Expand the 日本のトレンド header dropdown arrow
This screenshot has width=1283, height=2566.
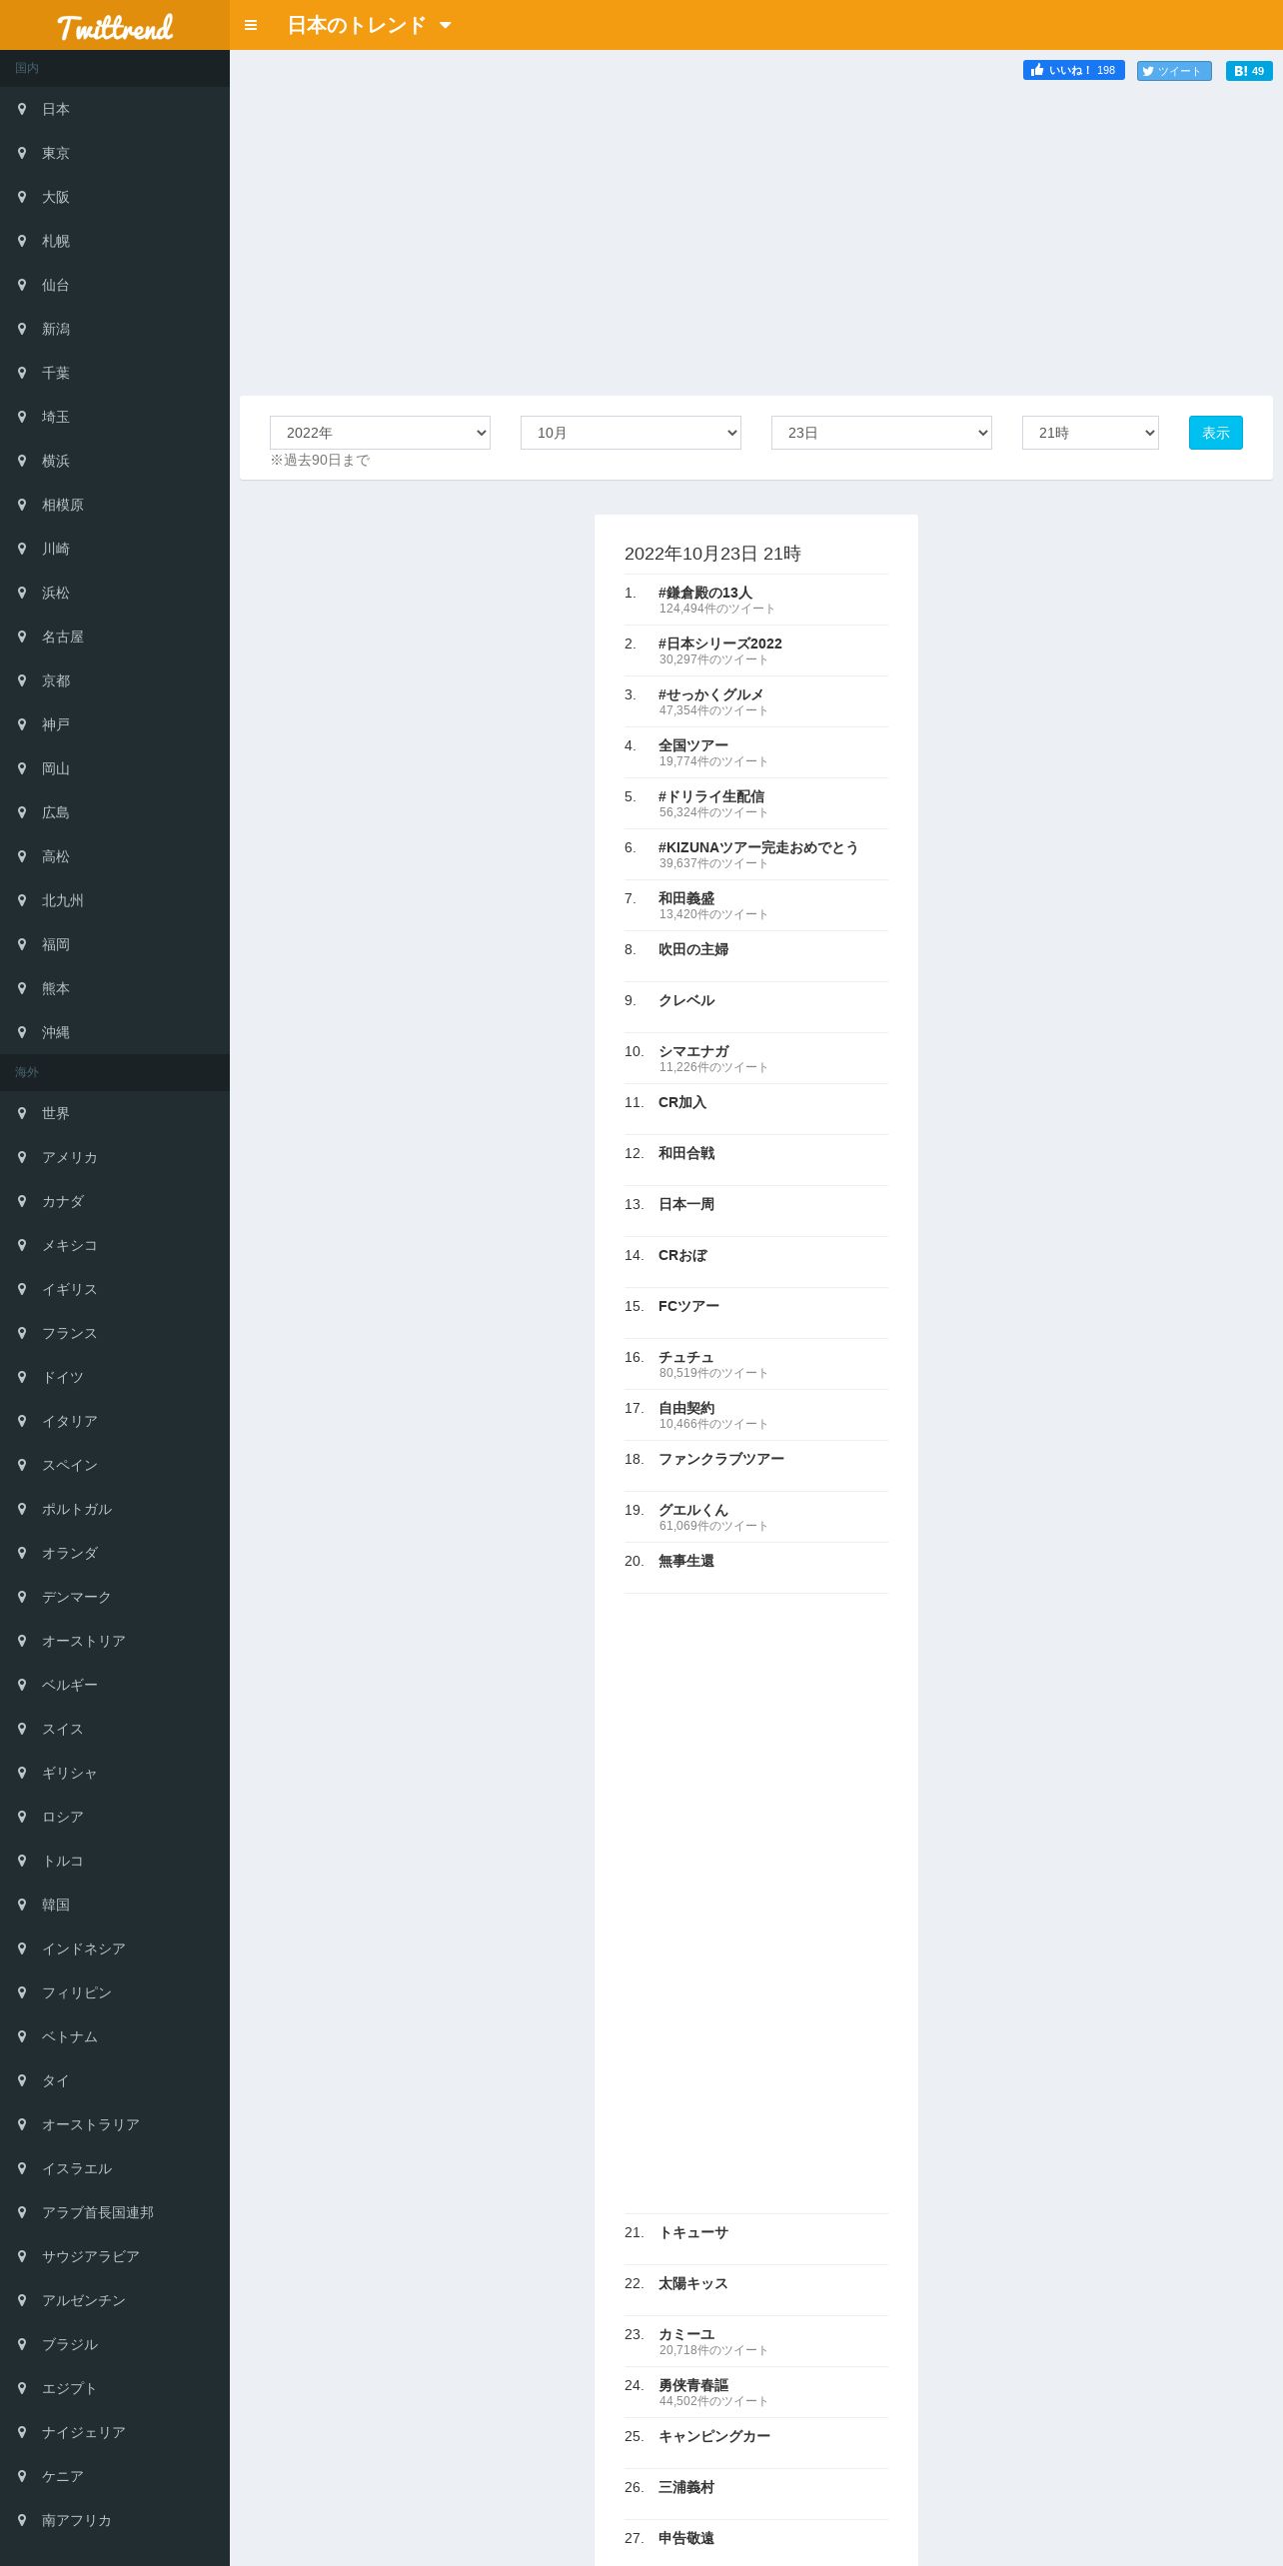click(x=446, y=26)
